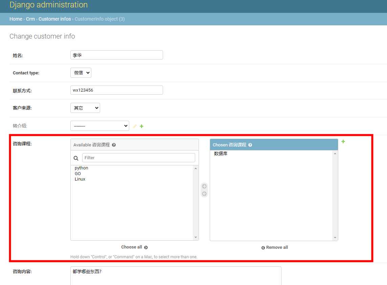Click the pencil edit icon beside 转介绍
Screen dimensions: 387x285
[135, 126]
